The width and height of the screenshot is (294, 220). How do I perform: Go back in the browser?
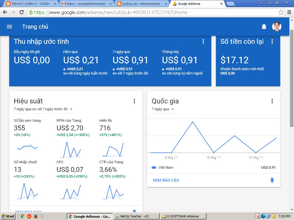5,12
